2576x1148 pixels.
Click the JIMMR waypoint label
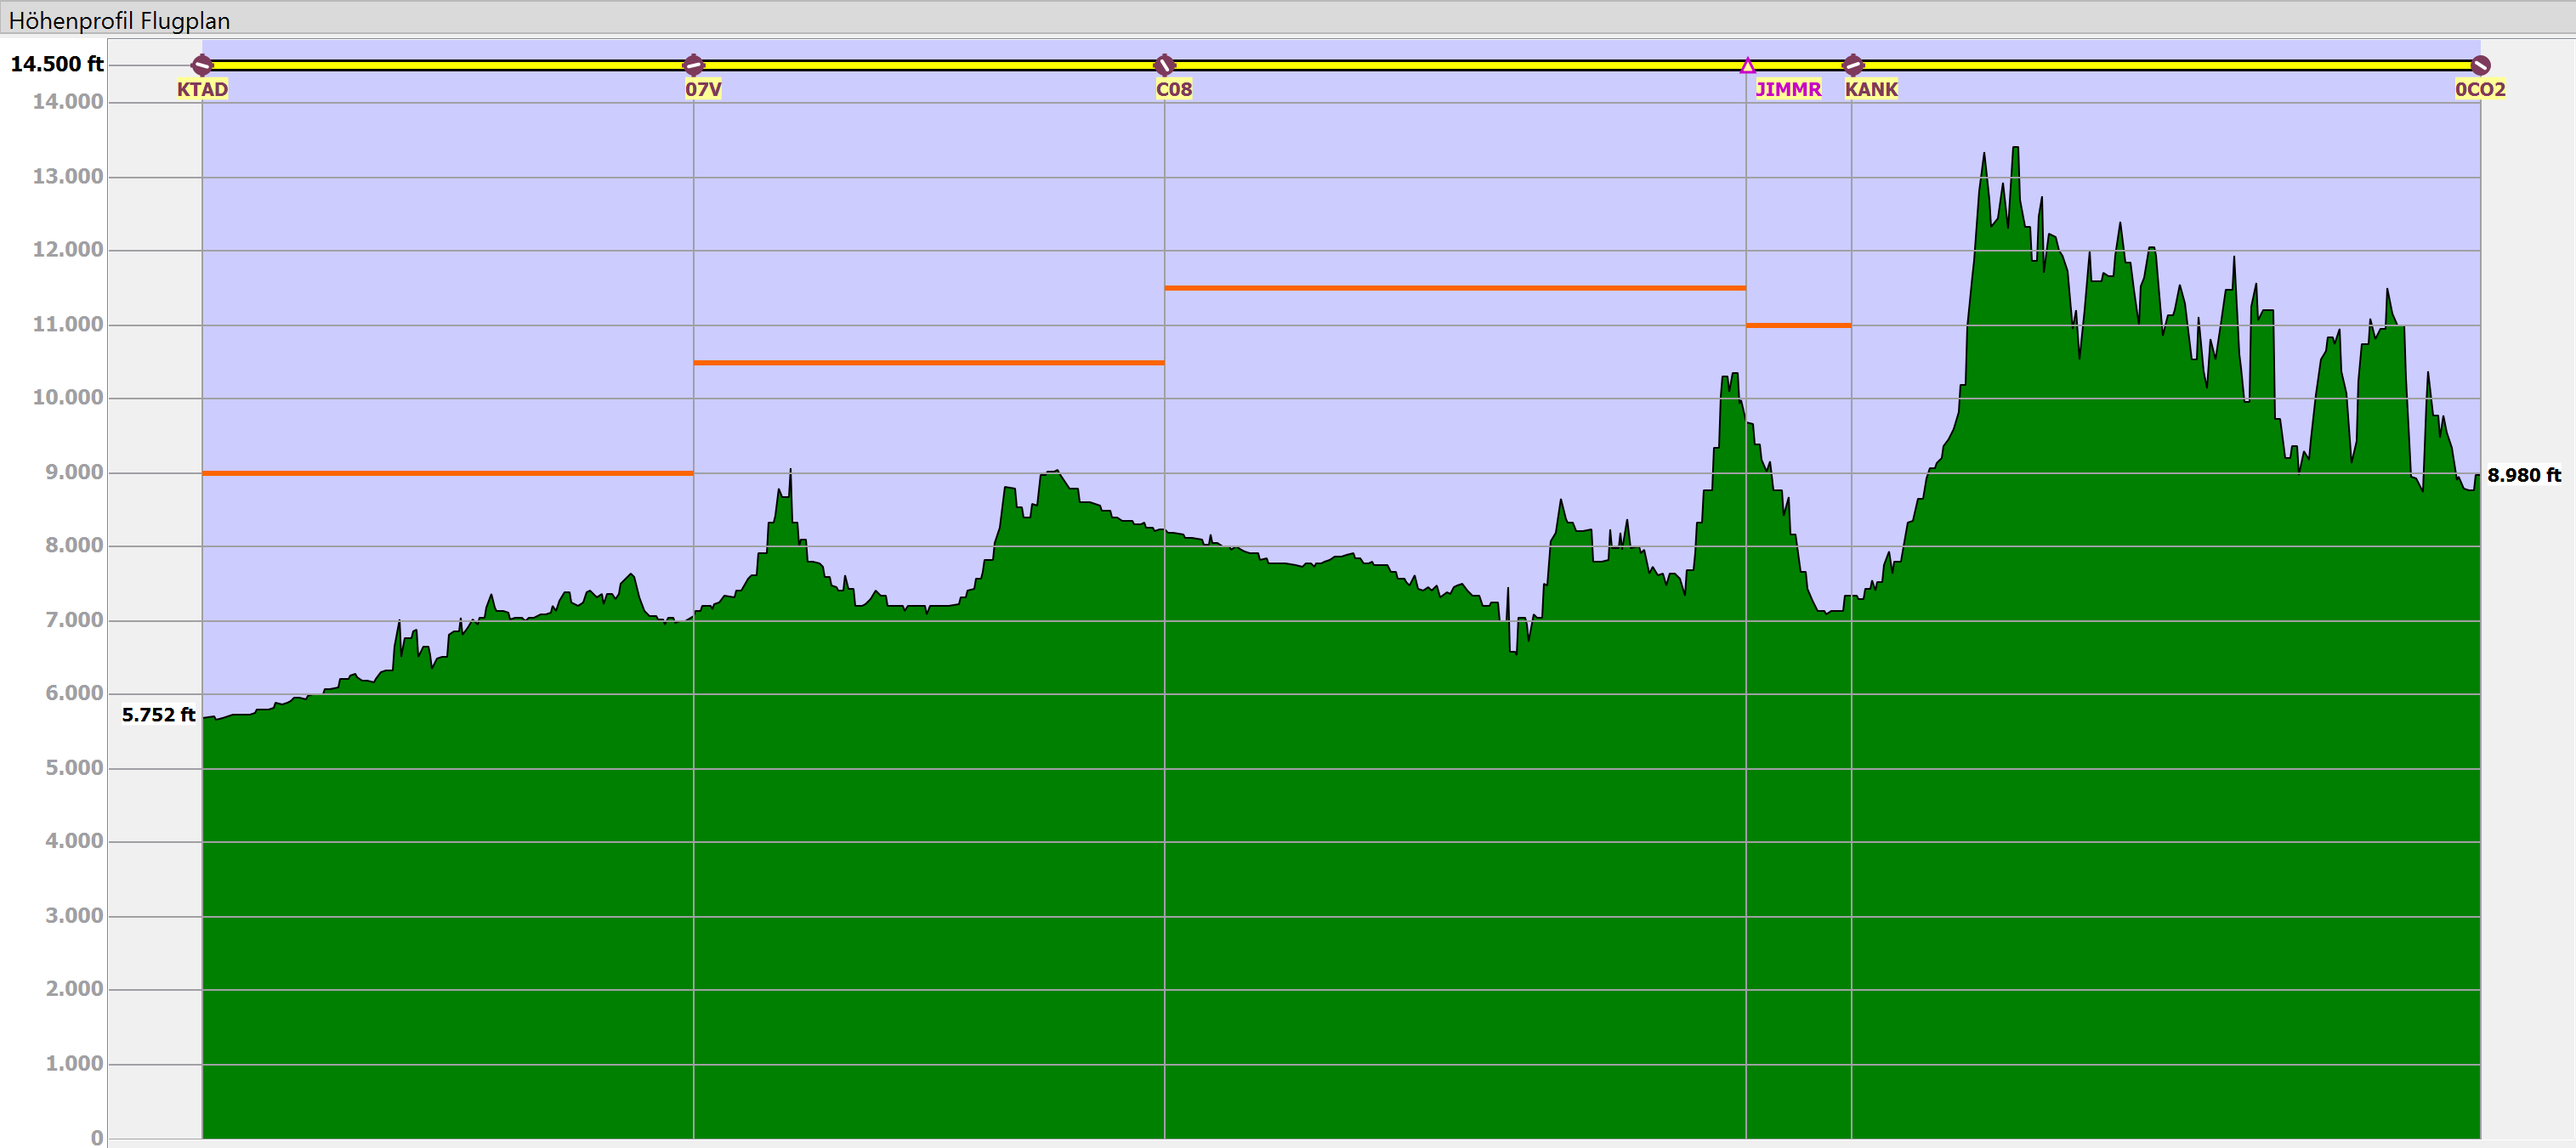pyautogui.click(x=1788, y=89)
